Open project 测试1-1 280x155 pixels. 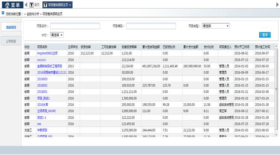point(42,118)
